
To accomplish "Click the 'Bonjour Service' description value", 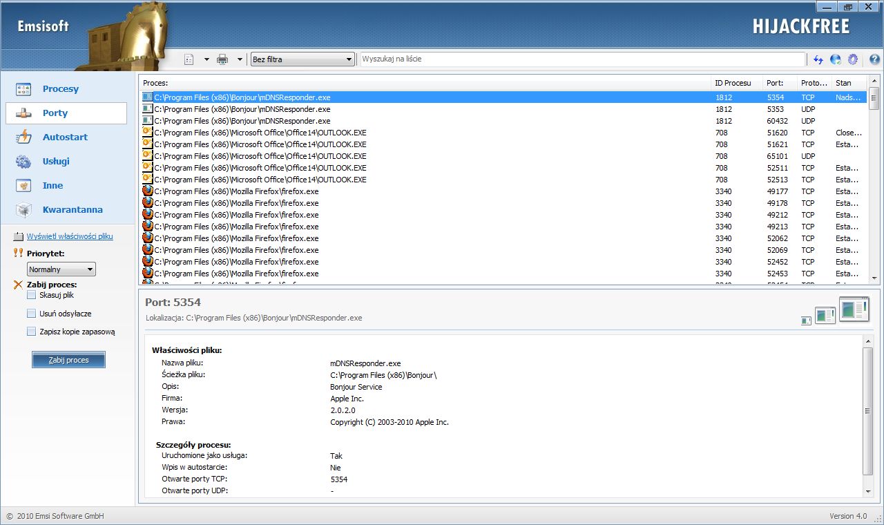I will (356, 387).
